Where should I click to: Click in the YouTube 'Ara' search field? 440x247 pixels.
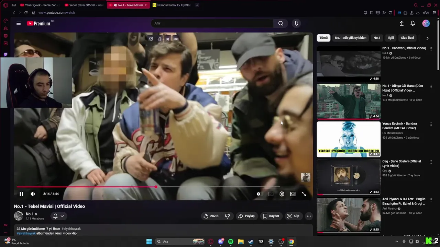coord(212,23)
